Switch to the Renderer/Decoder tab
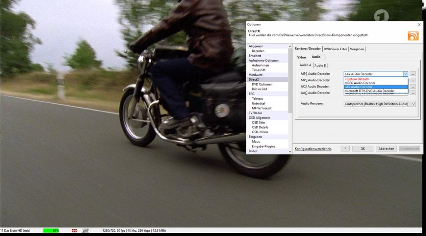426x236 pixels. [308, 49]
